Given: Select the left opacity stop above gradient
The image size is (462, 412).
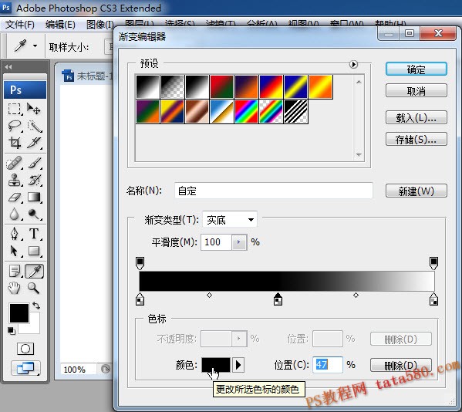Looking at the screenshot, I should [140, 263].
